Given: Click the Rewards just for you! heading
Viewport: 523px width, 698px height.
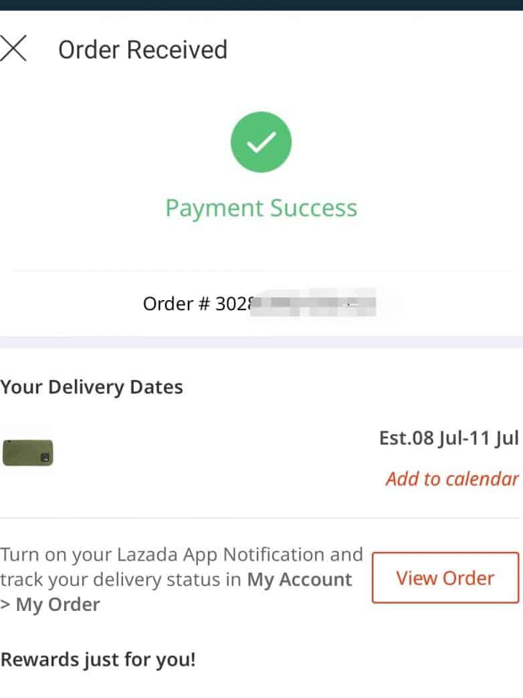Looking at the screenshot, I should (98, 659).
